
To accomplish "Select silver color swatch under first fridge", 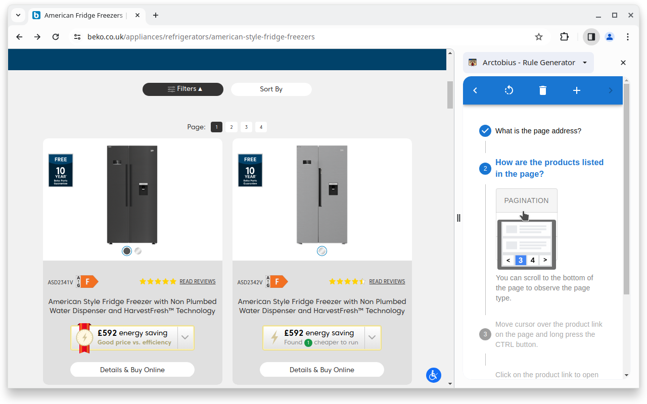I will click(138, 251).
